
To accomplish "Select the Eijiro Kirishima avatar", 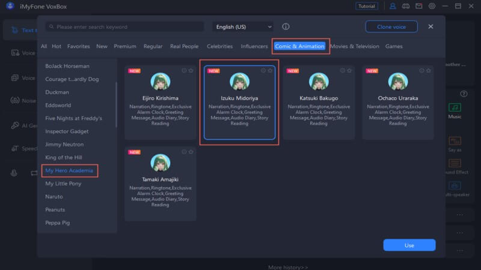I will click(x=160, y=82).
